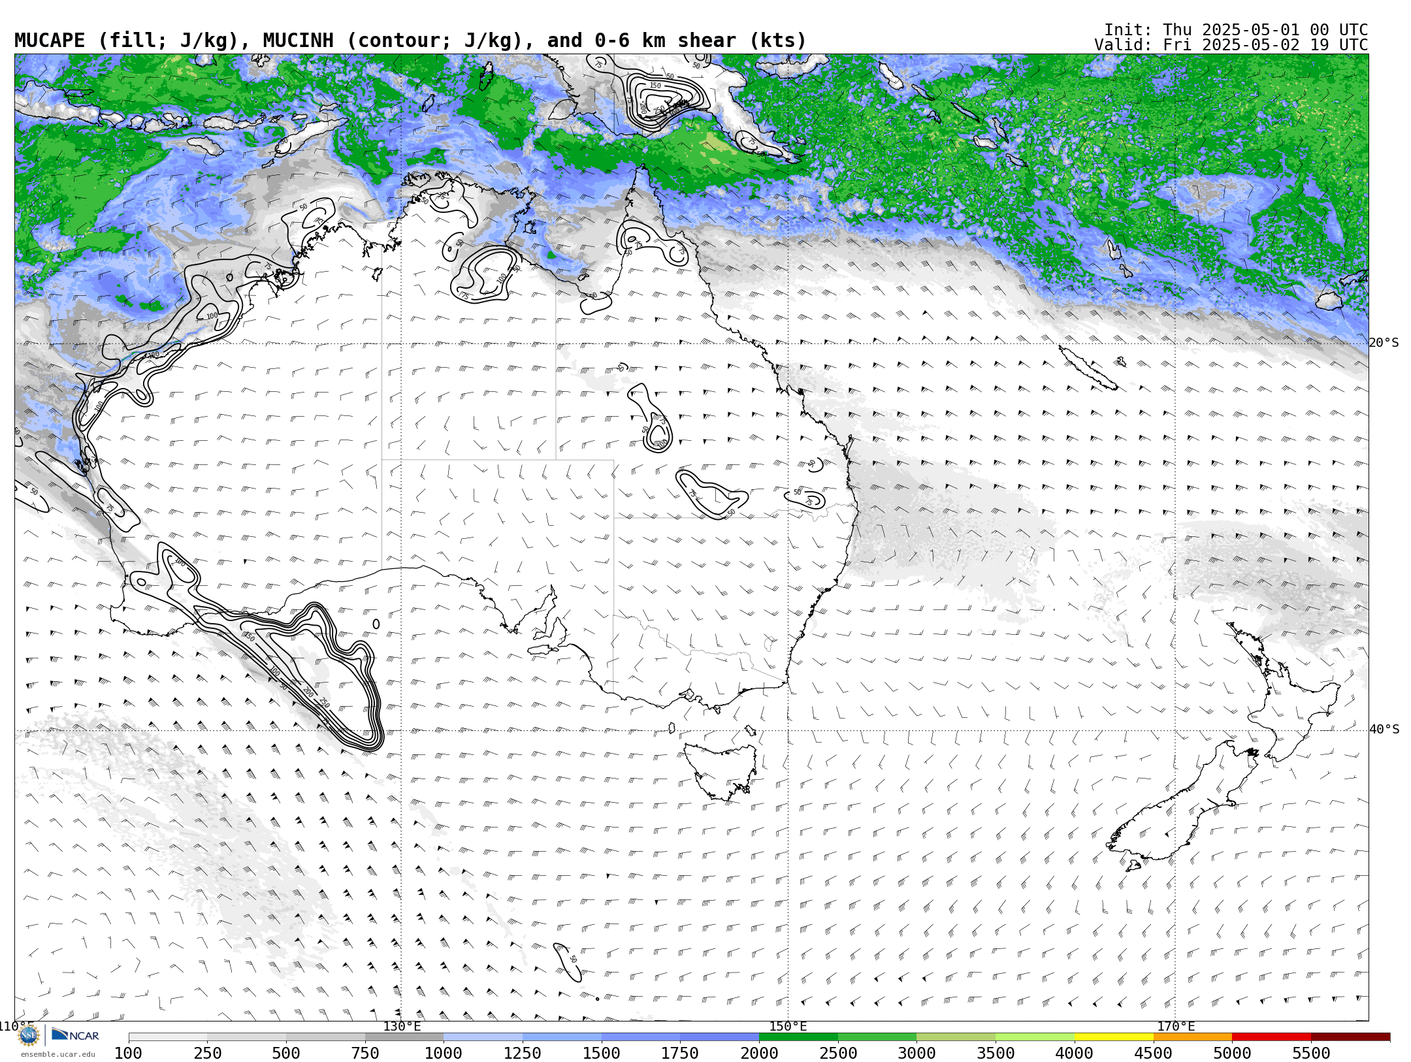Select the blue swatch between 1500 and 1750
1411x1062 pixels.
[x=641, y=1037]
